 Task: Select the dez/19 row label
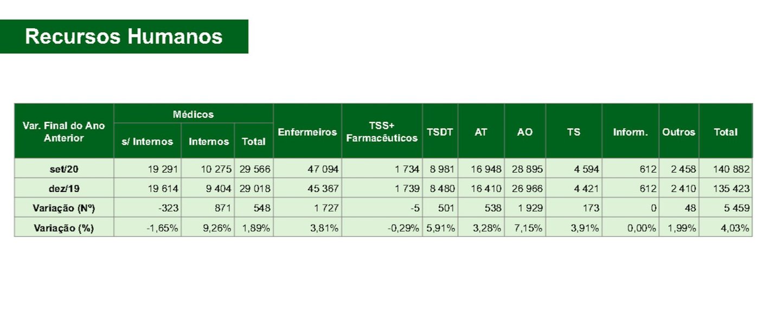[x=64, y=189]
